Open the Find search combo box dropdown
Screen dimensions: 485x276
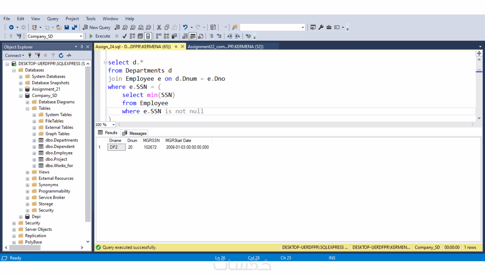303,27
